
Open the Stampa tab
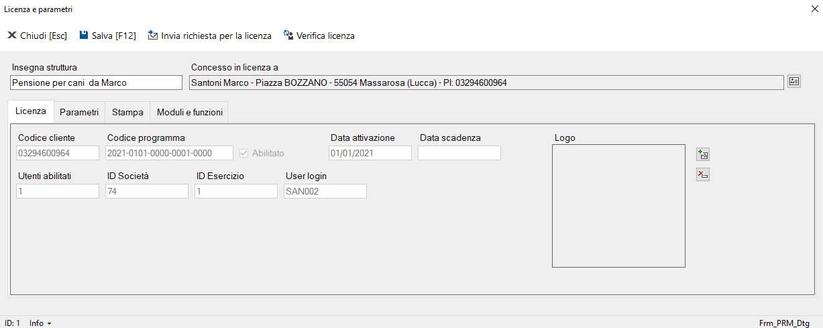pos(127,112)
